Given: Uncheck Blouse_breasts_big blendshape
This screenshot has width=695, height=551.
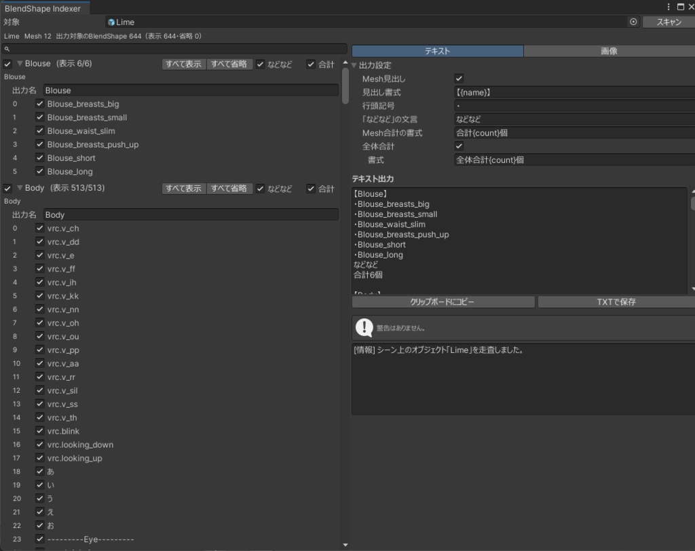Looking at the screenshot, I should pos(40,104).
